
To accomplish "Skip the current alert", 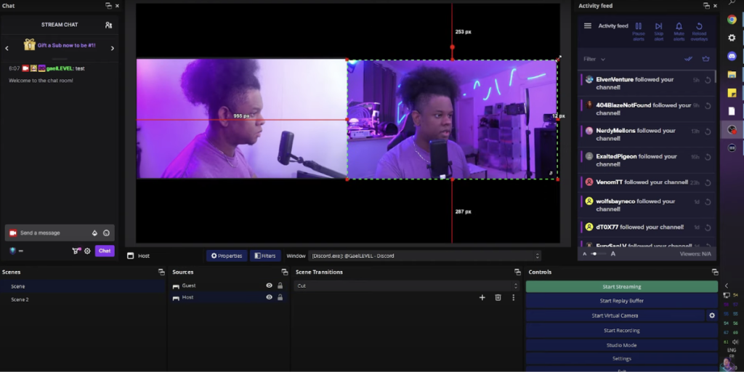I will tap(658, 31).
